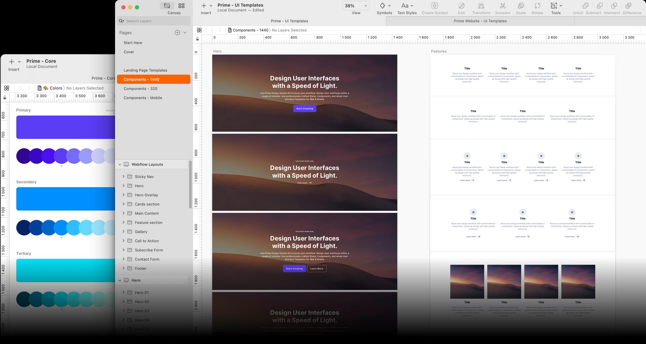646x344 pixels.
Task: Select the Scale tool icon
Action: [x=520, y=6]
